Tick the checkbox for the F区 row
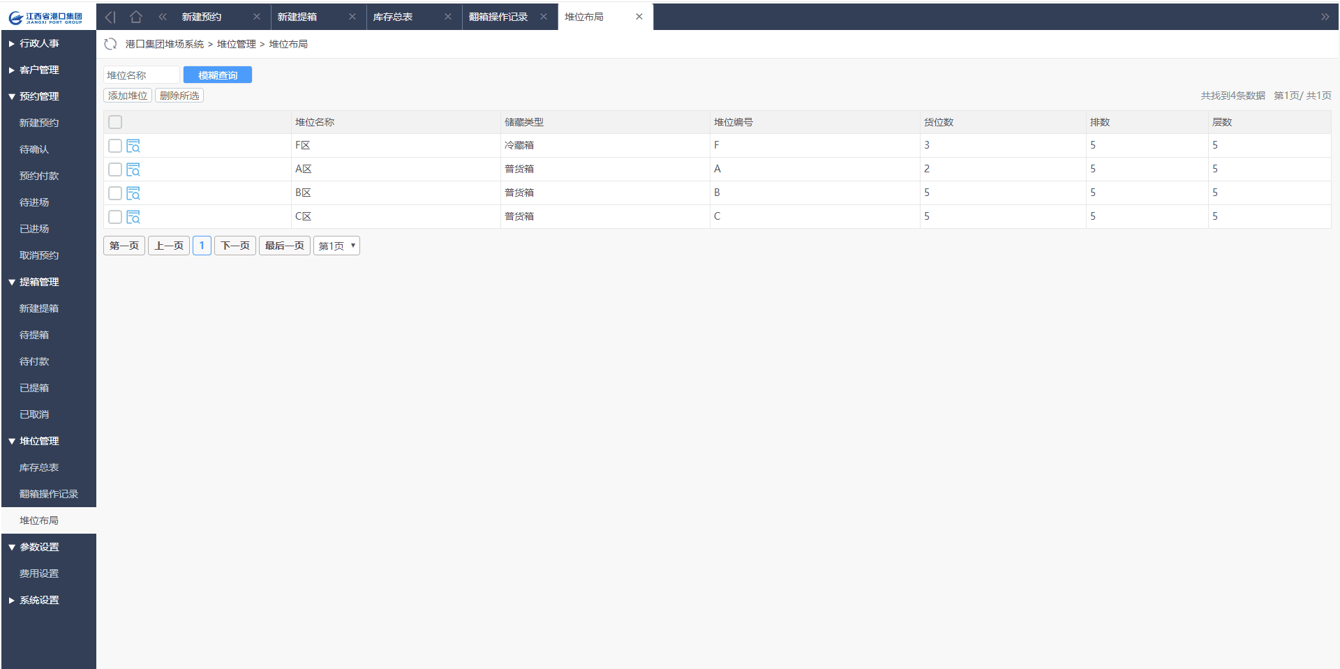The height and width of the screenshot is (669, 1340). pos(115,146)
